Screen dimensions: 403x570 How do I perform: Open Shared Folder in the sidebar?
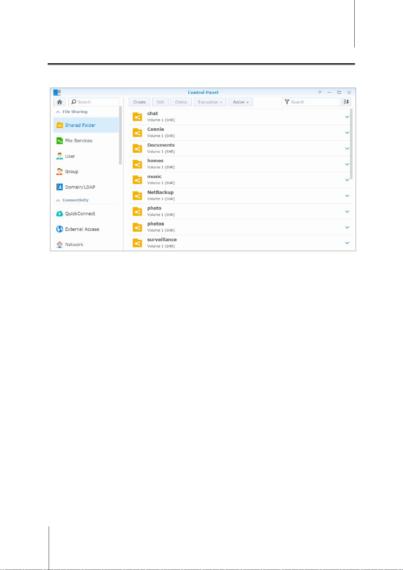pyautogui.click(x=86, y=125)
